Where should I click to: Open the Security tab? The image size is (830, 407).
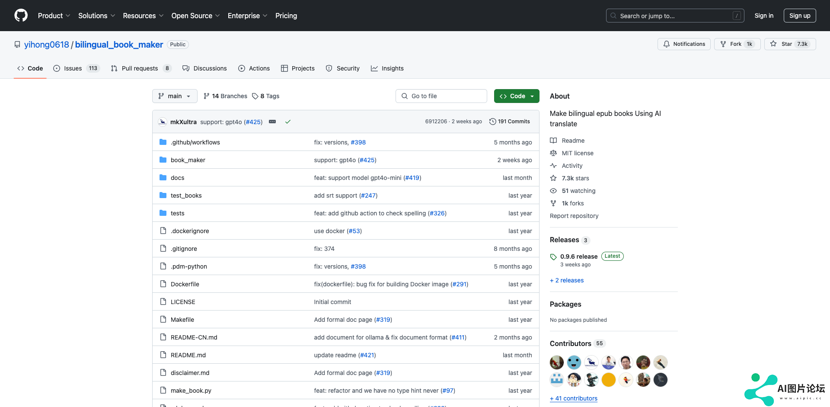pyautogui.click(x=343, y=68)
